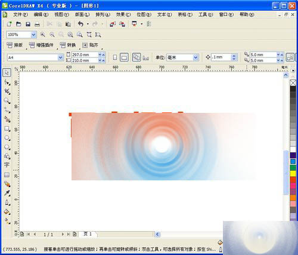Click the page width 297.0 mm field
The height and width of the screenshot is (255, 298).
pos(85,54)
